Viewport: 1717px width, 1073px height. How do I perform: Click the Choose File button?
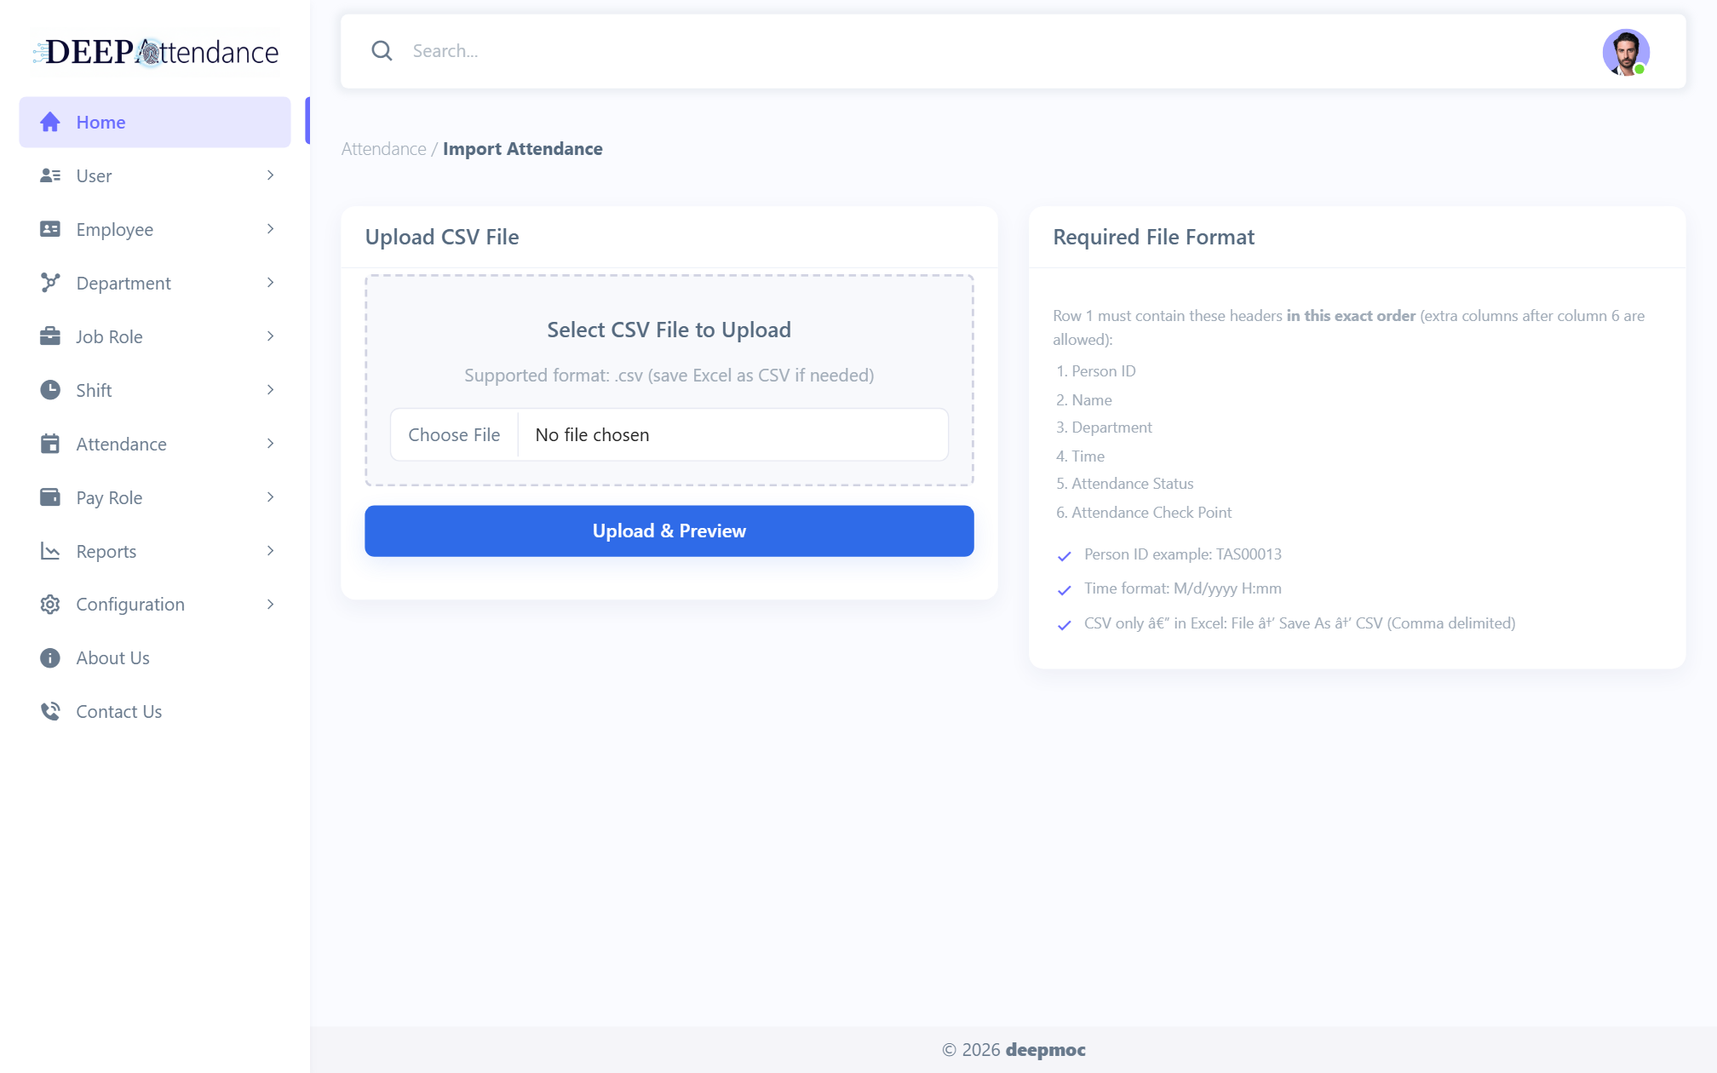click(x=454, y=434)
